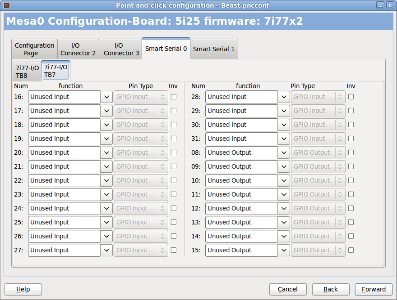Tick Inv checkbox for pin 12

click(351, 208)
